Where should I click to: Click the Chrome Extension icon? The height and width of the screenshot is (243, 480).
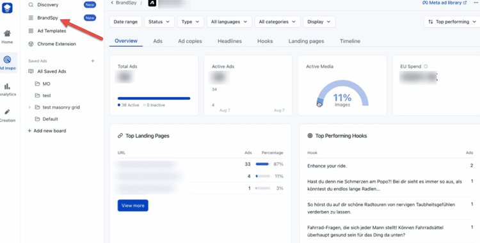click(31, 44)
